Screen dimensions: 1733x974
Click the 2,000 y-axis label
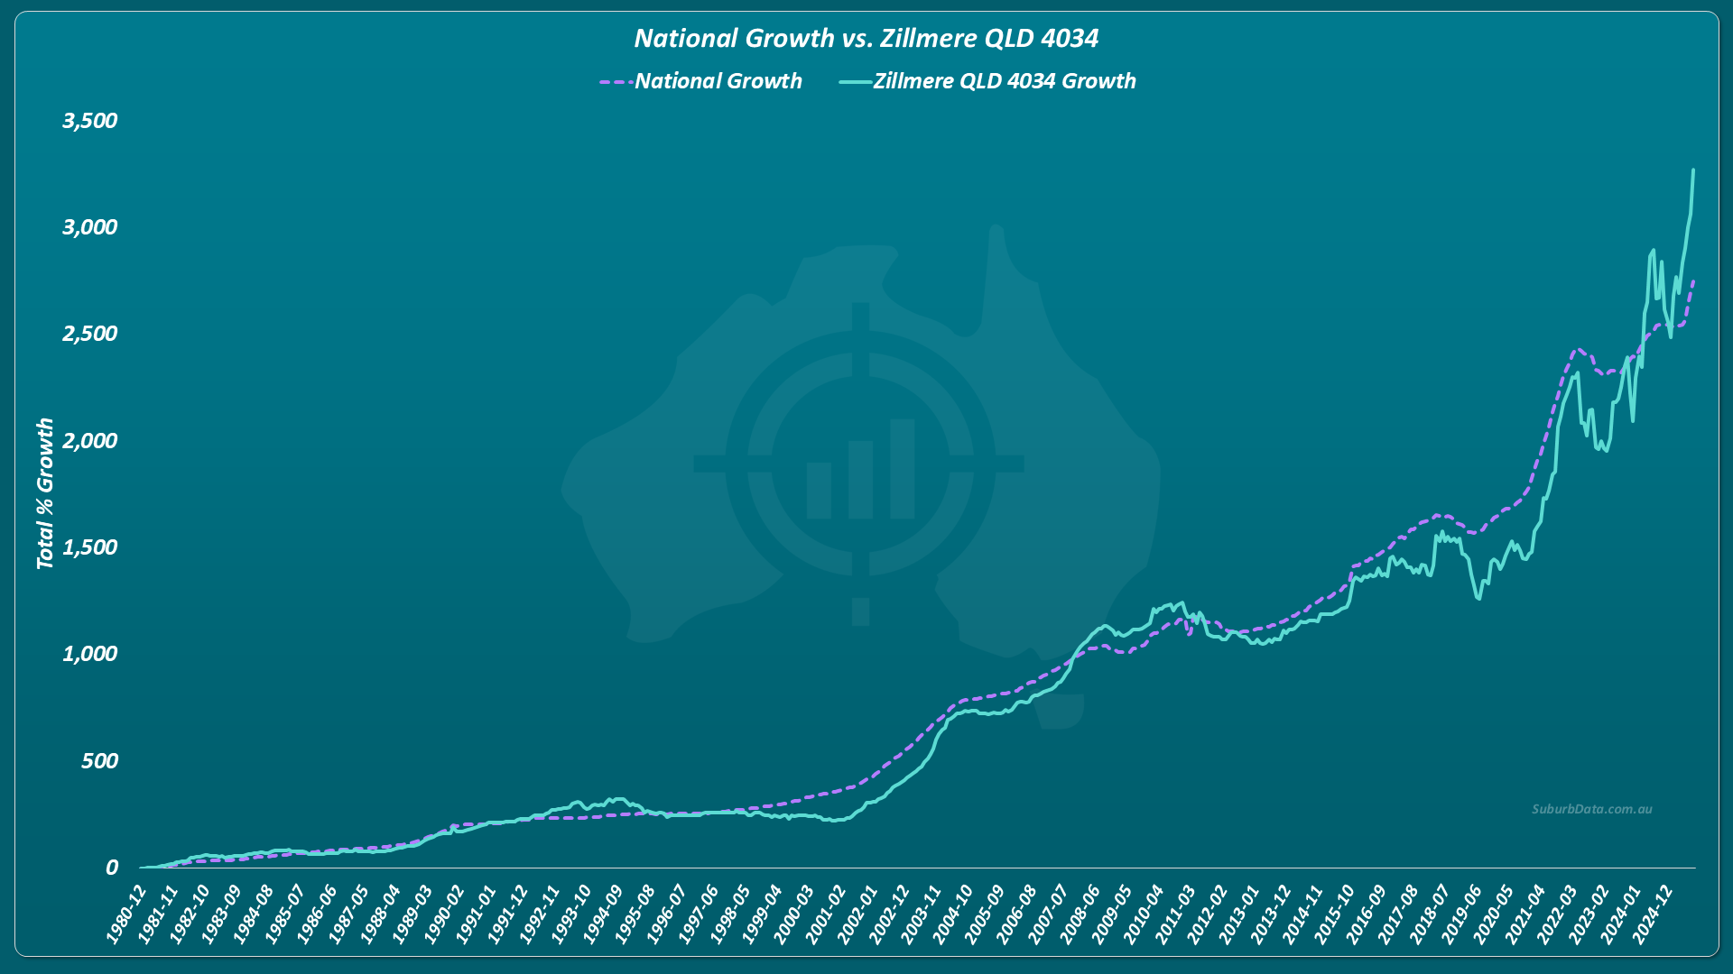point(90,441)
